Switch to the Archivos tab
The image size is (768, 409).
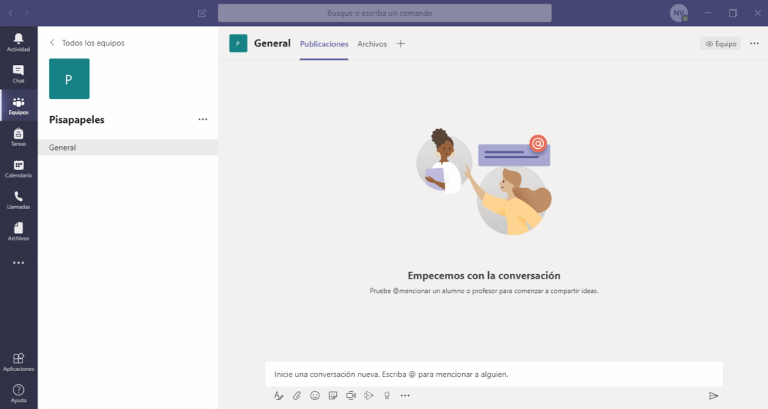372,44
